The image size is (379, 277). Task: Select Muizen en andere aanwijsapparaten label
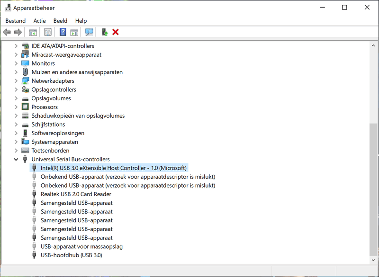click(77, 72)
